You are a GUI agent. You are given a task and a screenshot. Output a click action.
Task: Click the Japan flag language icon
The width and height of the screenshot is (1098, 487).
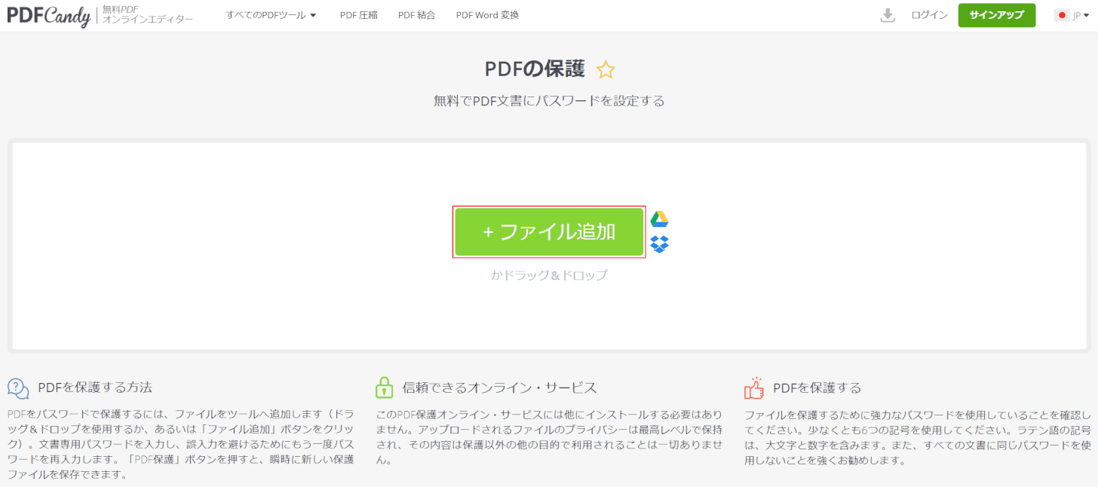click(1062, 15)
